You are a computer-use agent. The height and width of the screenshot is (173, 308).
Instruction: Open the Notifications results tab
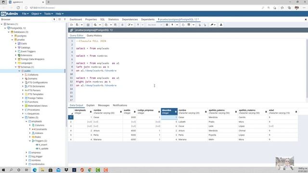pos(120,105)
